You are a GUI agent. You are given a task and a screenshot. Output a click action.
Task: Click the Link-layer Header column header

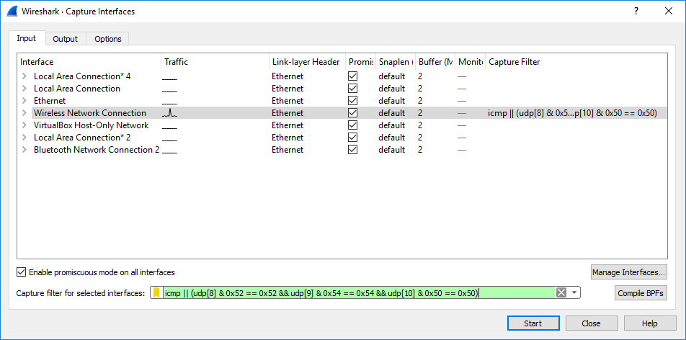coord(307,62)
